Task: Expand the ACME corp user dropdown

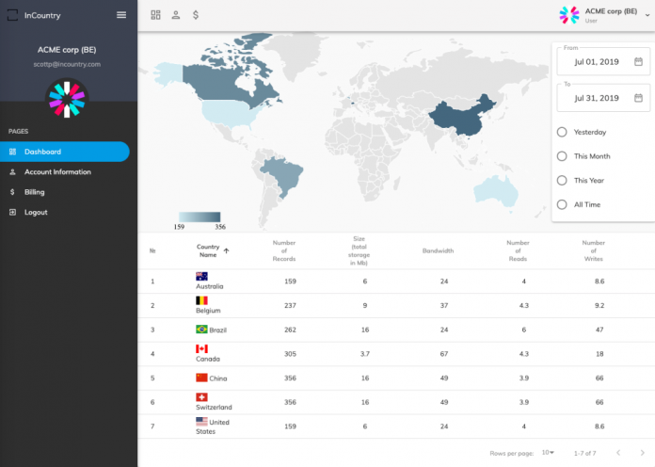Action: [x=647, y=15]
